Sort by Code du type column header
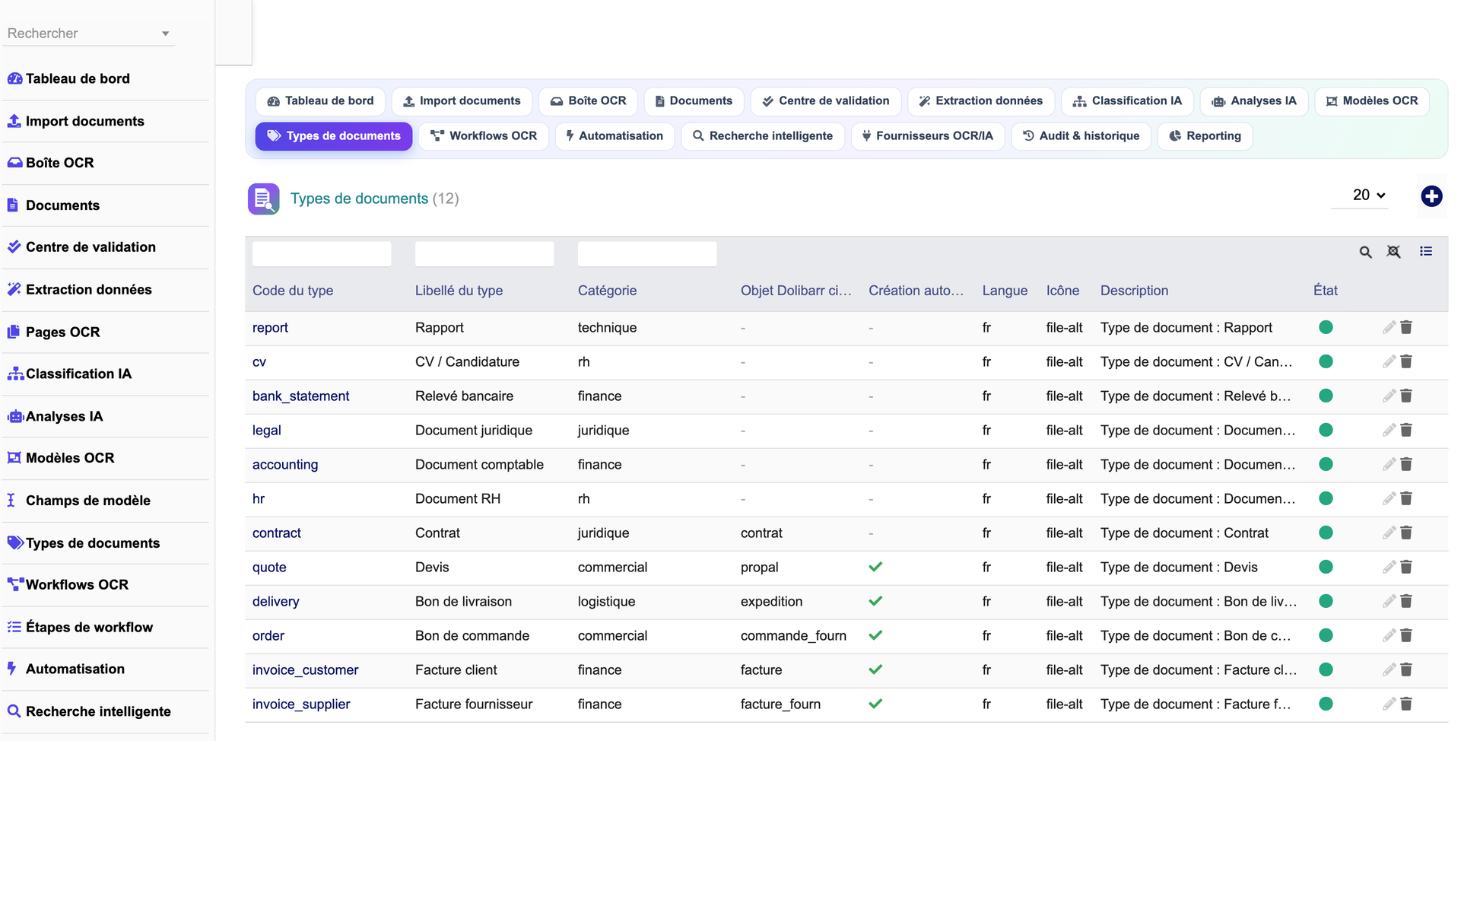The width and height of the screenshot is (1480, 916). click(293, 291)
